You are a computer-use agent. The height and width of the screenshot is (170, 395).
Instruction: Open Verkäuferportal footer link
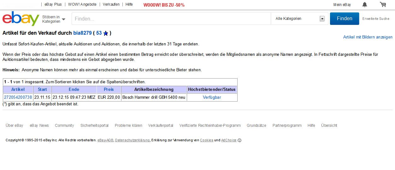(161, 125)
